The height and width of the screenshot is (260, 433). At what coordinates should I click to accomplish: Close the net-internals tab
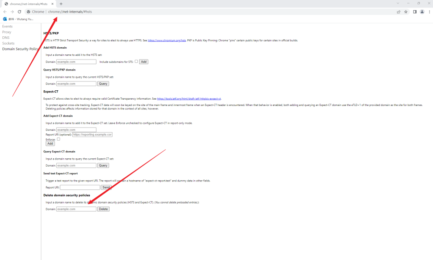pyautogui.click(x=52, y=4)
